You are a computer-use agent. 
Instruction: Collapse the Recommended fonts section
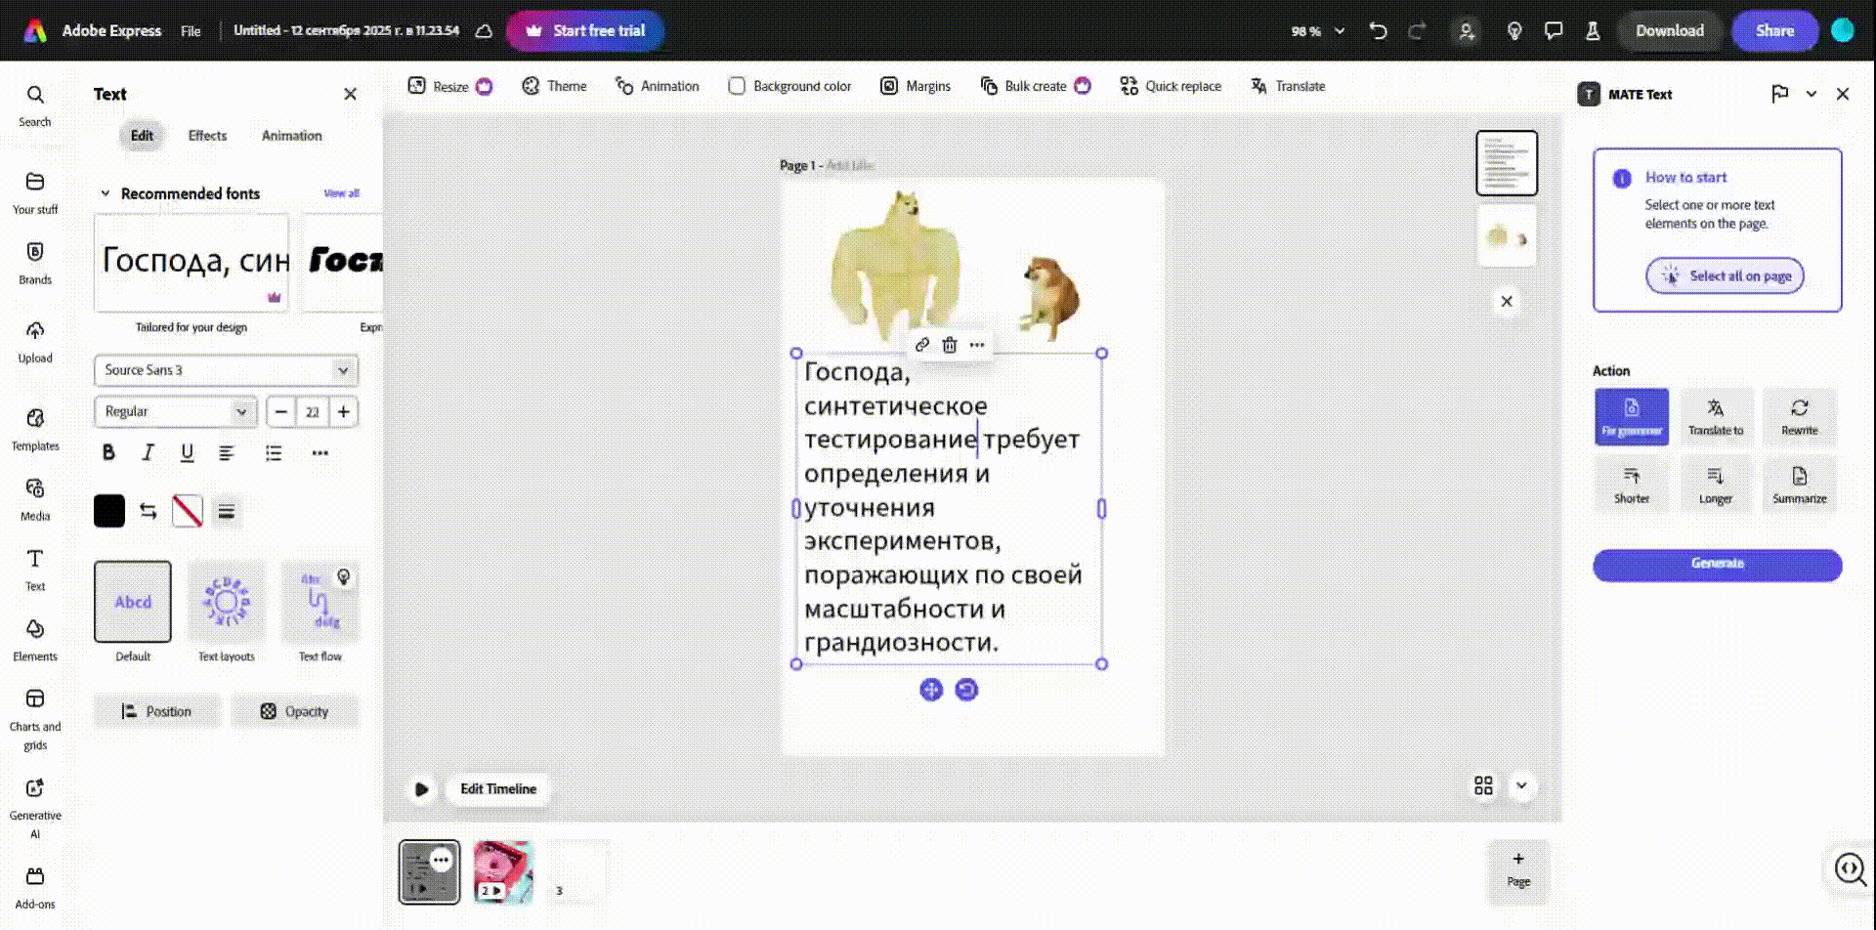pyautogui.click(x=106, y=193)
